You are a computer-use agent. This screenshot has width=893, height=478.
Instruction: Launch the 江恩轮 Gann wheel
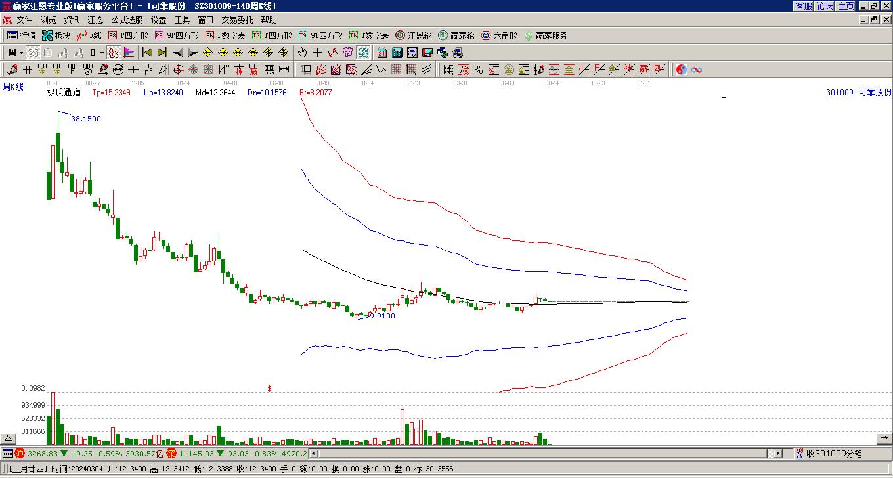click(x=414, y=35)
